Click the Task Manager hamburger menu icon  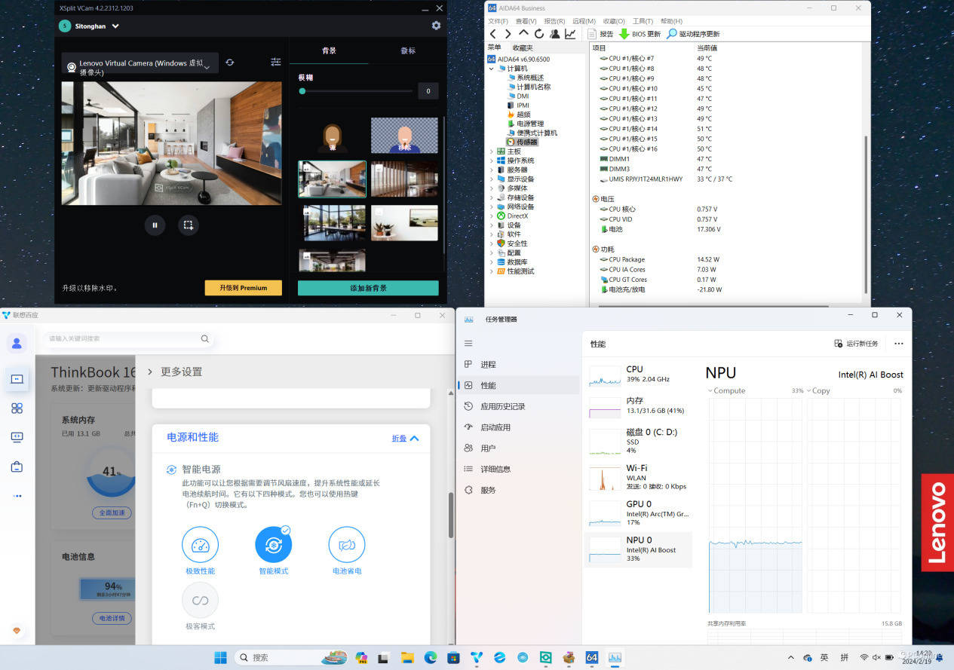click(x=468, y=344)
